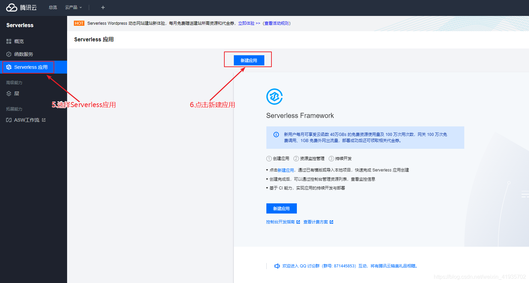This screenshot has width=529, height=283.
Task: Add a shortcut with the plus icon
Action: (103, 7)
